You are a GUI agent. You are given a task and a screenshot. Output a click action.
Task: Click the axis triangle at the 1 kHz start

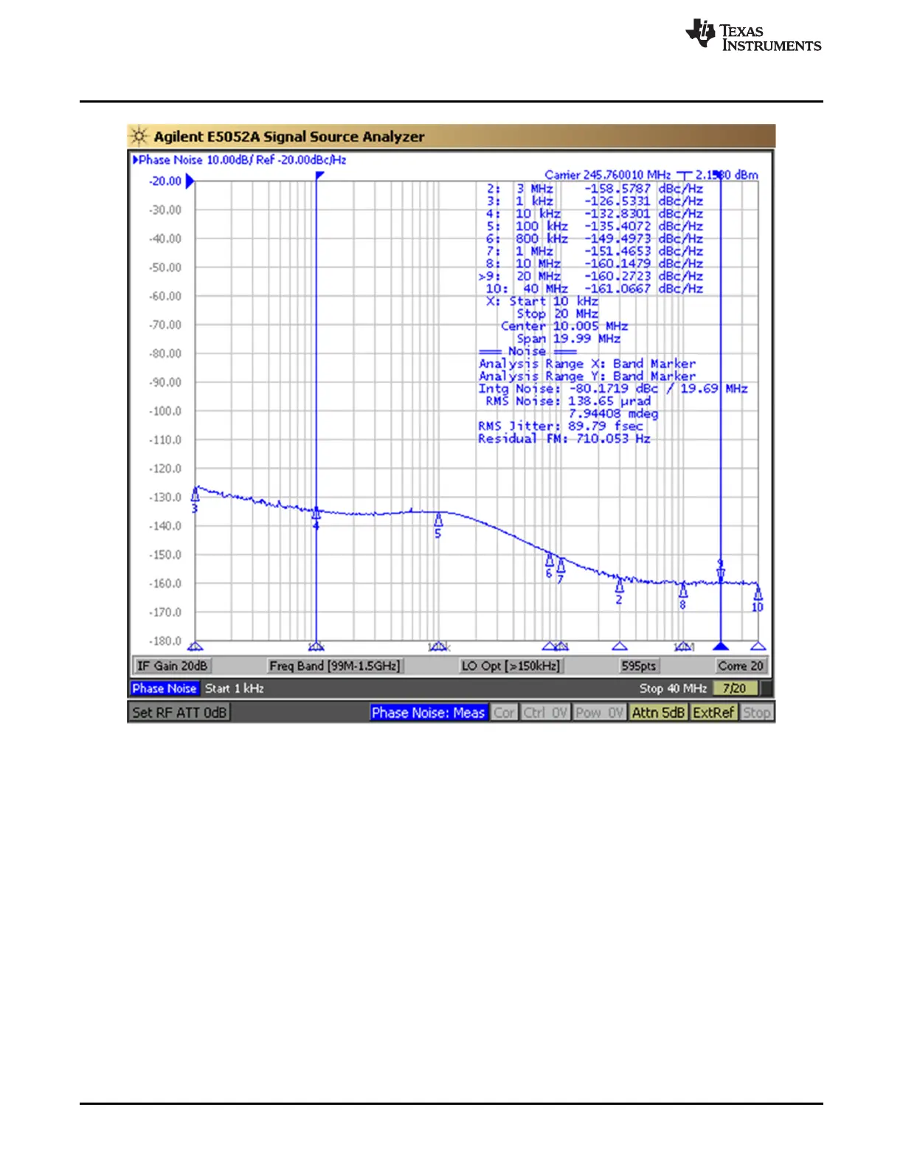tap(196, 646)
